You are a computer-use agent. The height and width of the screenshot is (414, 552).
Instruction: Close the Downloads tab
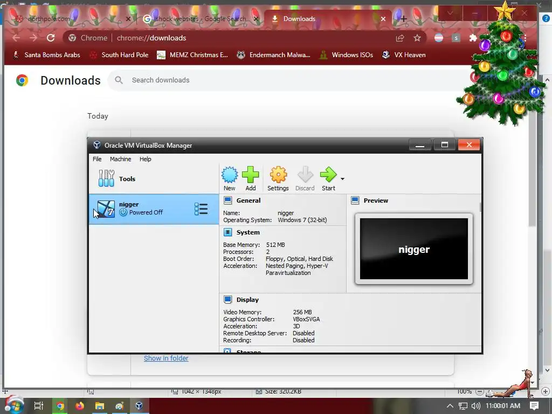[383, 19]
